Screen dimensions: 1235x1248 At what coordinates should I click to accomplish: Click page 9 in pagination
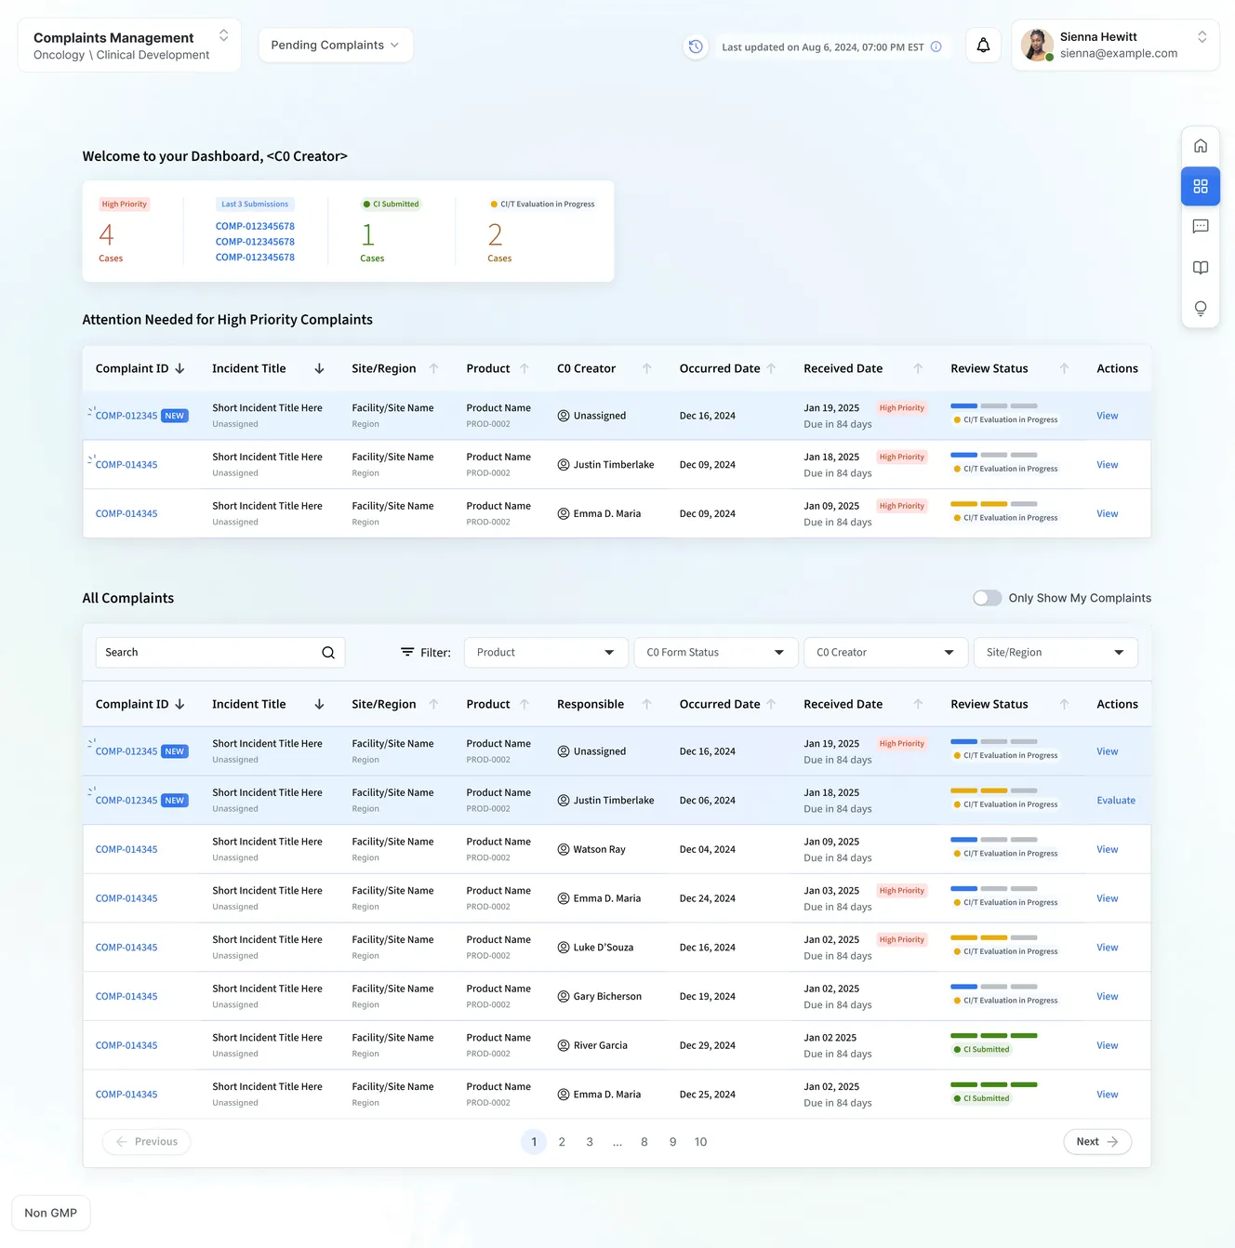[x=672, y=1142]
